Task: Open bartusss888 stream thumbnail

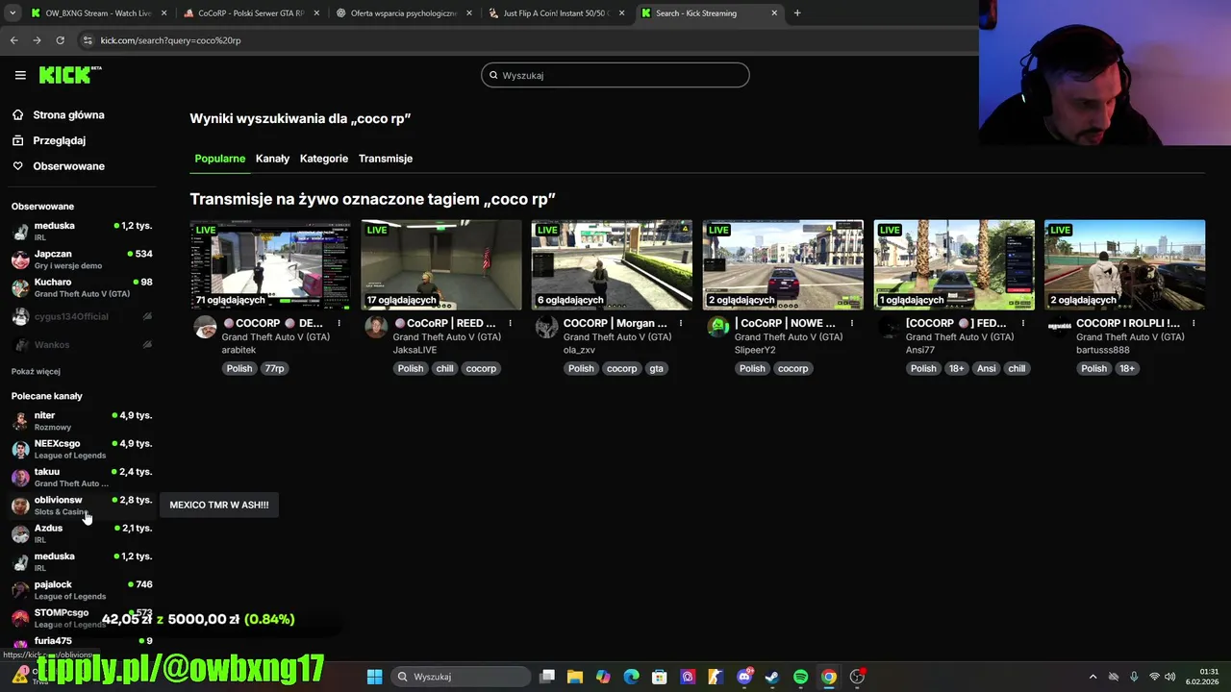Action: (x=1124, y=264)
